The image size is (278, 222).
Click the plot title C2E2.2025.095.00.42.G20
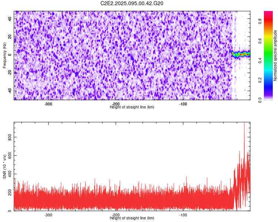pos(132,3)
